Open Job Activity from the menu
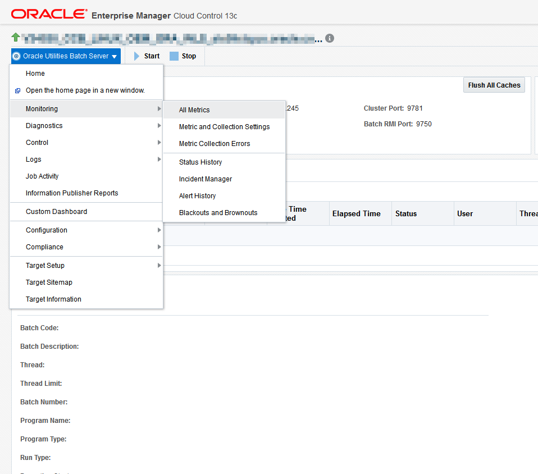This screenshot has height=474, width=538. pyautogui.click(x=86, y=176)
